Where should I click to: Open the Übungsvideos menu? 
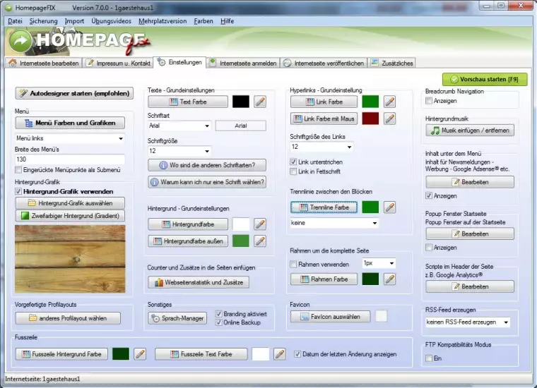[112, 21]
